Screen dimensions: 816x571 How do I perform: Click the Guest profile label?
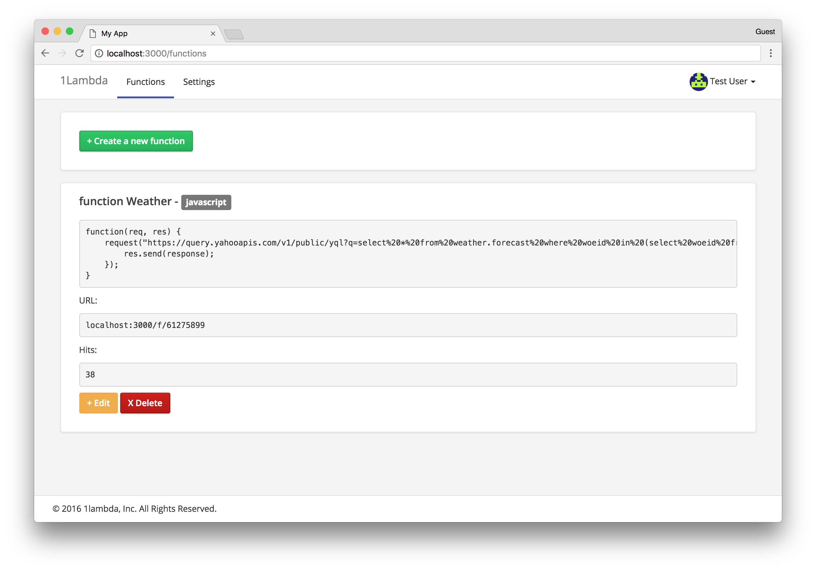(765, 32)
